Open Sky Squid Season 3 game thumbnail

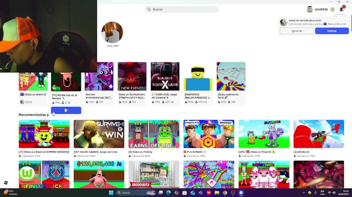165,76
